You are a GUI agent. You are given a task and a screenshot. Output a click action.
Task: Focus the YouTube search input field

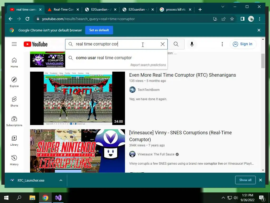(x=116, y=44)
